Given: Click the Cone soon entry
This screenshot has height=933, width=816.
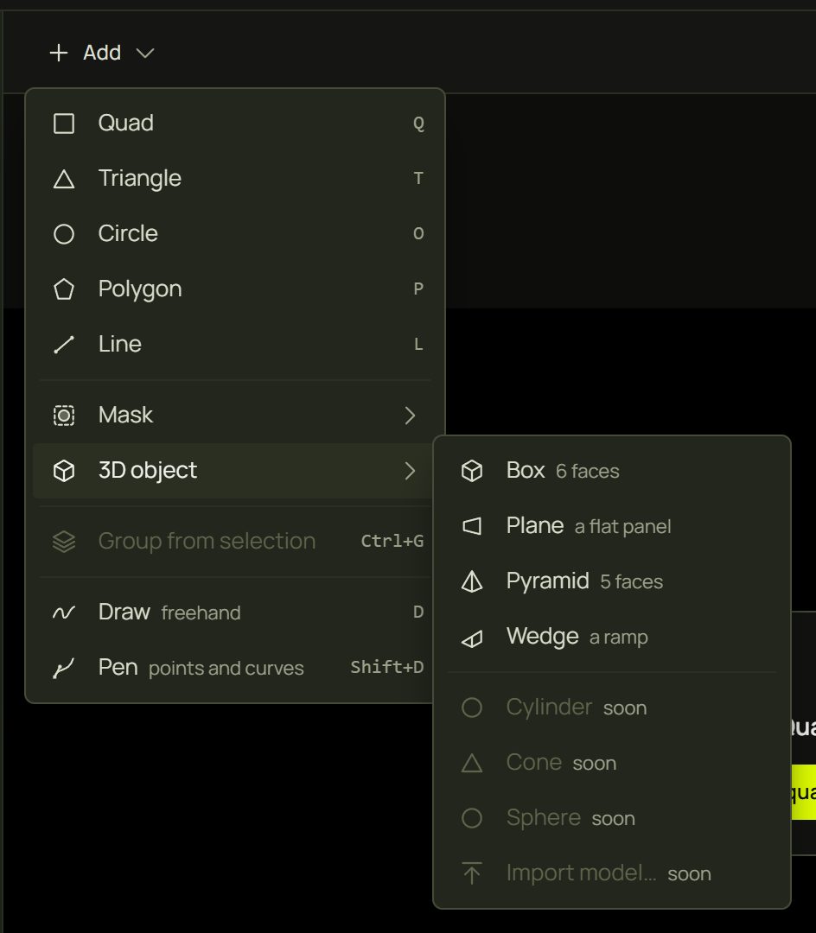Looking at the screenshot, I should (x=612, y=763).
